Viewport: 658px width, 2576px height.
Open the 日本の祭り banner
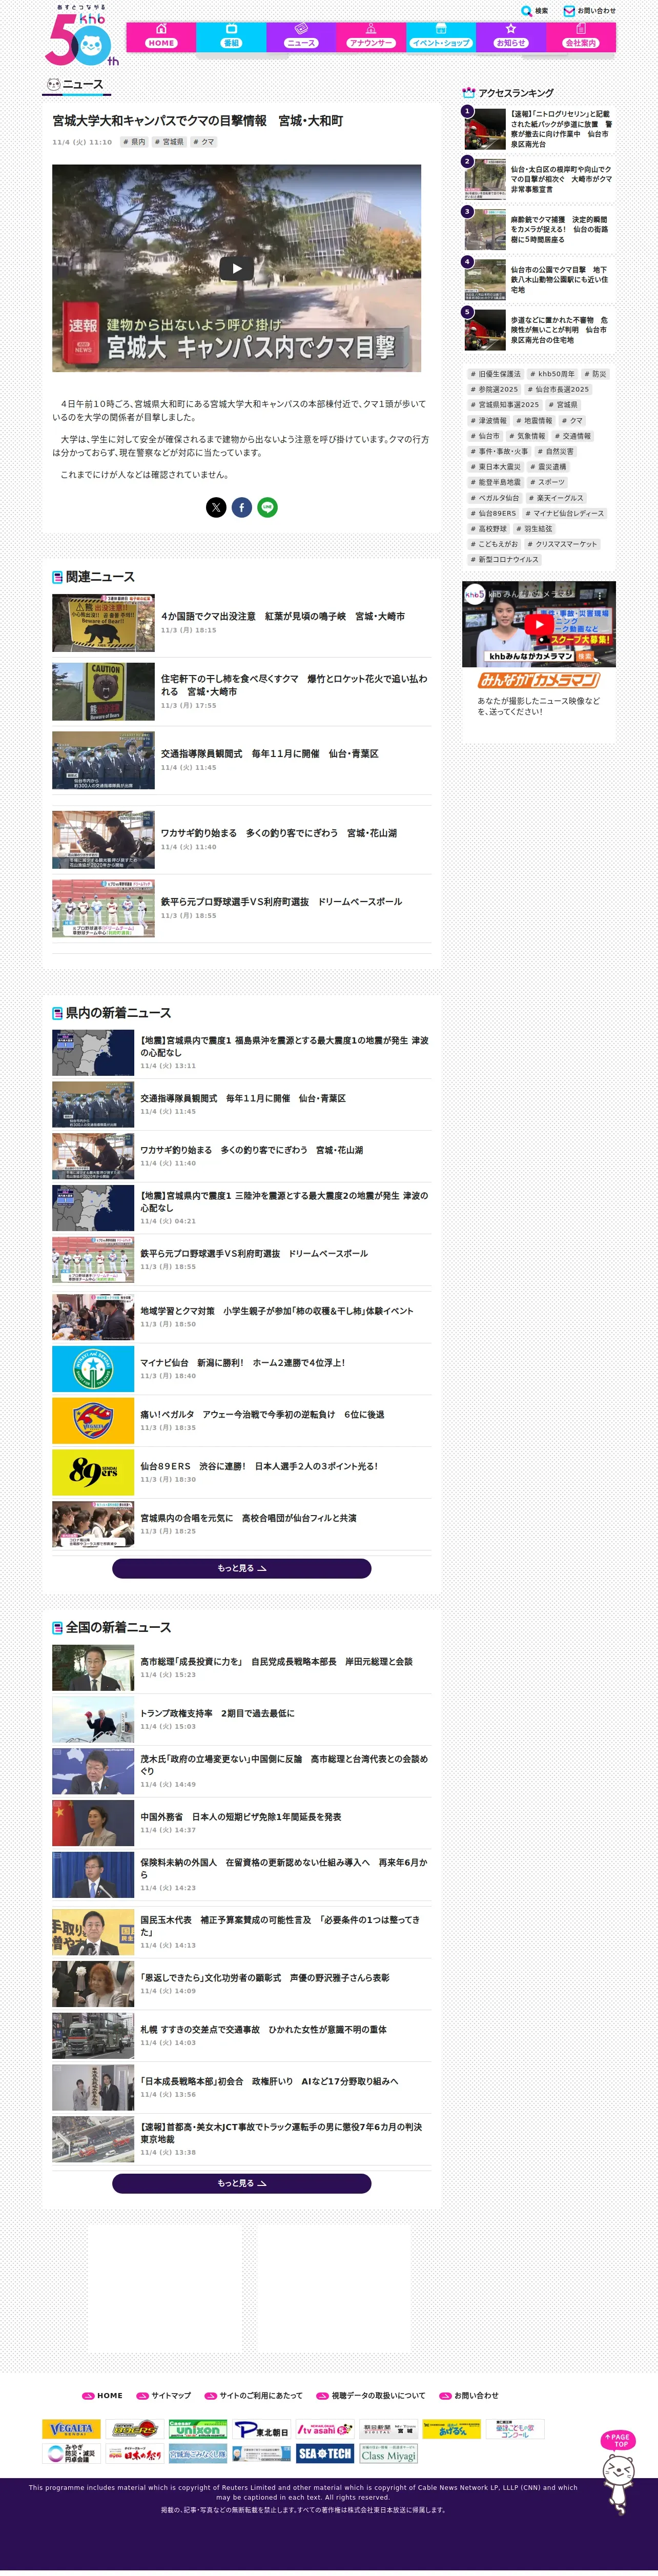[134, 2453]
